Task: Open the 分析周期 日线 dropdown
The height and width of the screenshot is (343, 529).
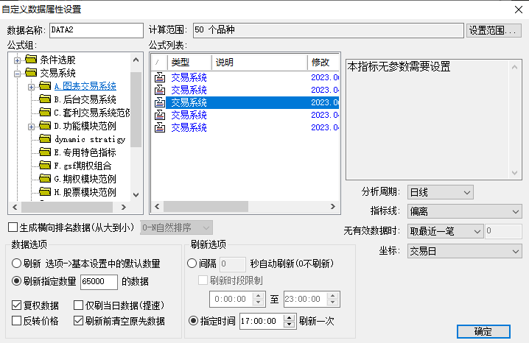Action: (441, 192)
